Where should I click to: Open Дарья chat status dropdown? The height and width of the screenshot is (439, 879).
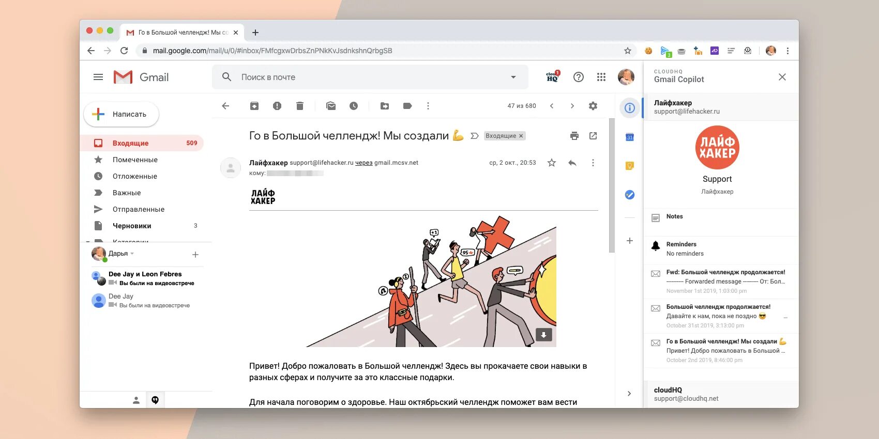[x=132, y=254]
